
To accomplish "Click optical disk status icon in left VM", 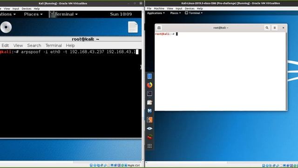I will tap(95, 165).
